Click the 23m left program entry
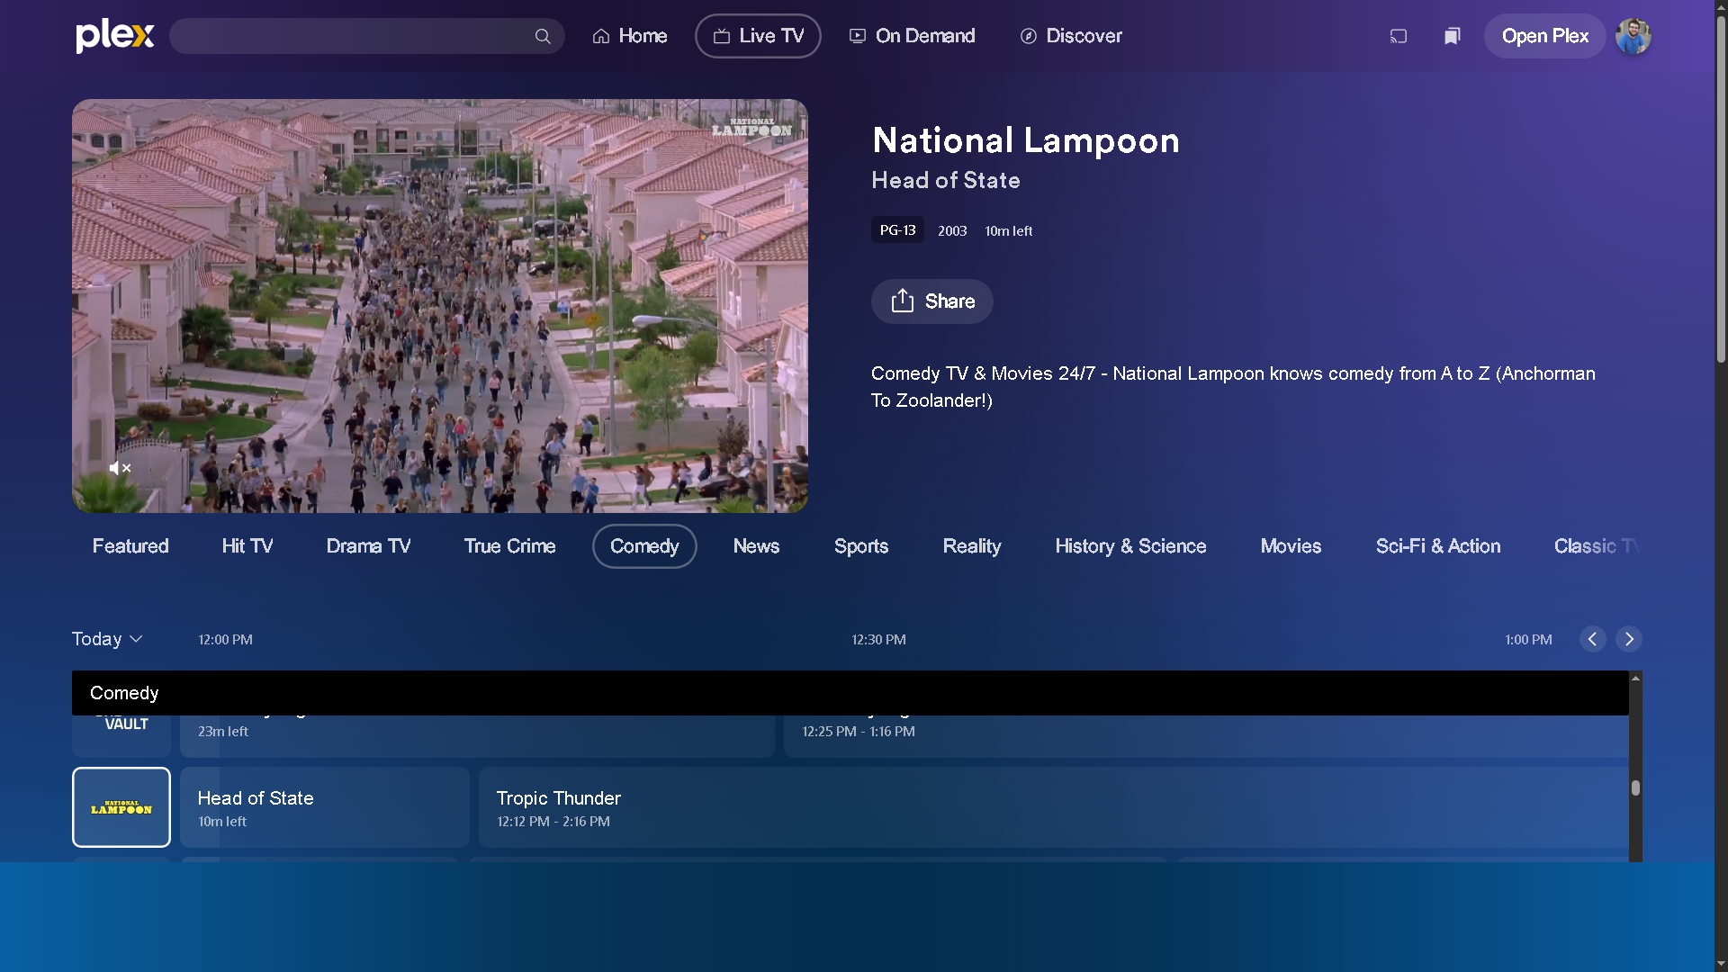The width and height of the screenshot is (1728, 972). pos(477,736)
